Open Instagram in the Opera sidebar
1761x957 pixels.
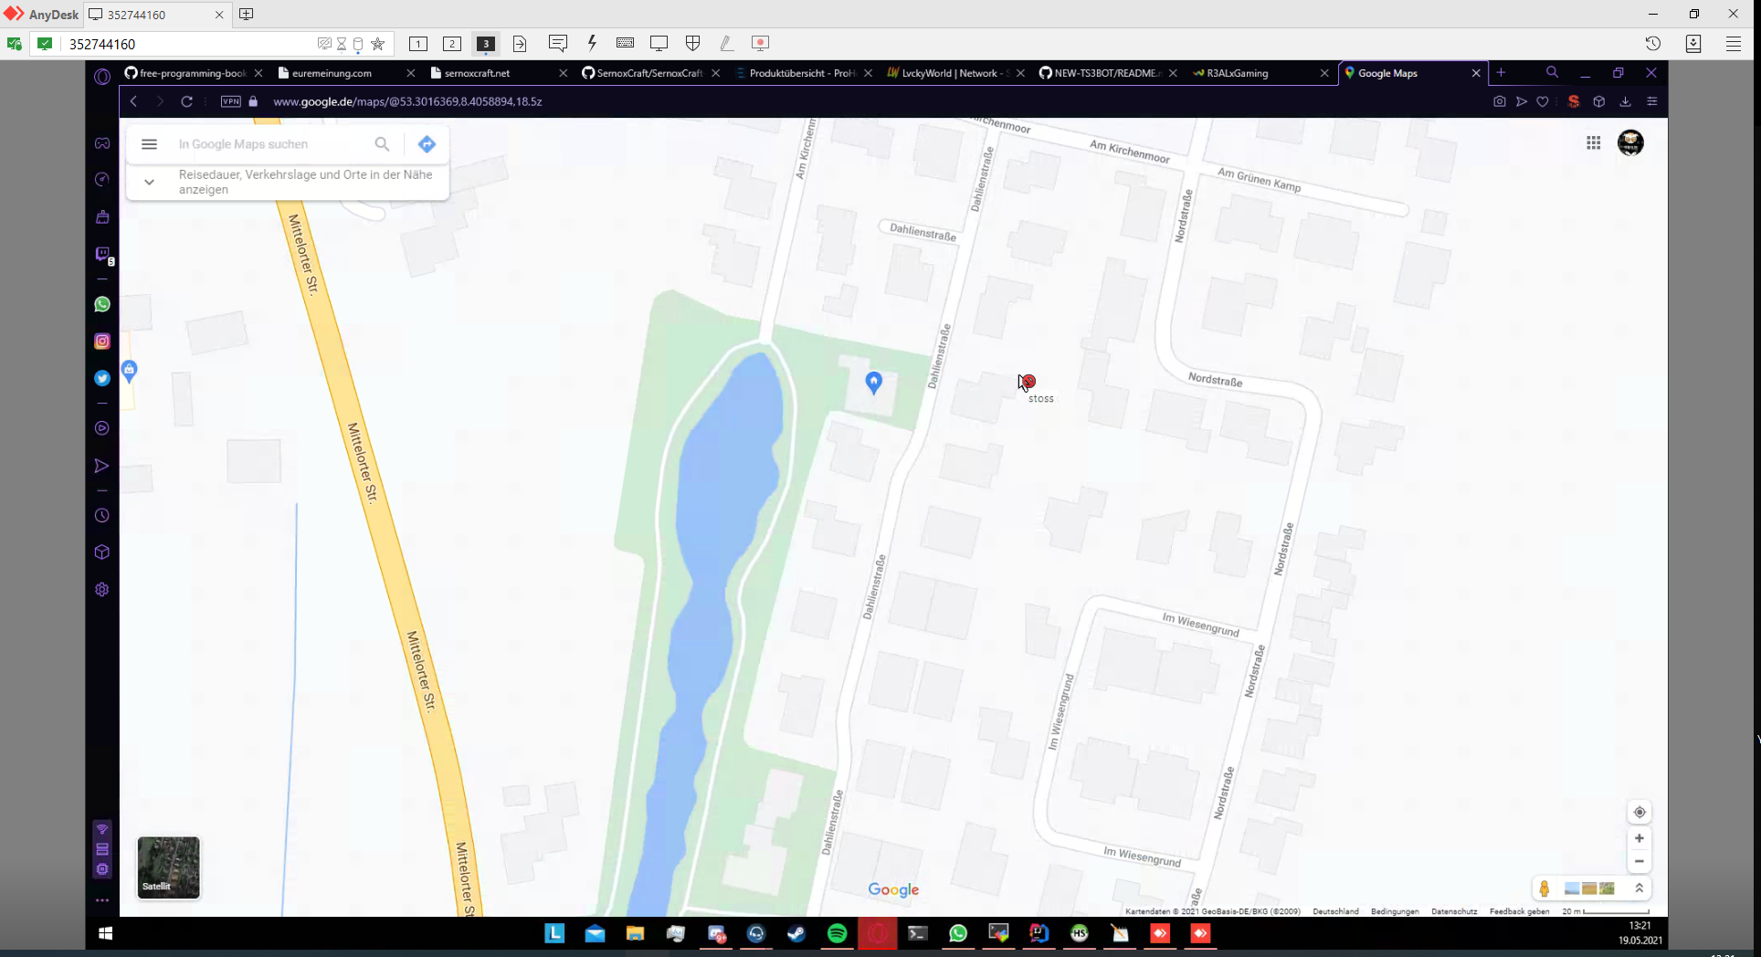point(102,342)
